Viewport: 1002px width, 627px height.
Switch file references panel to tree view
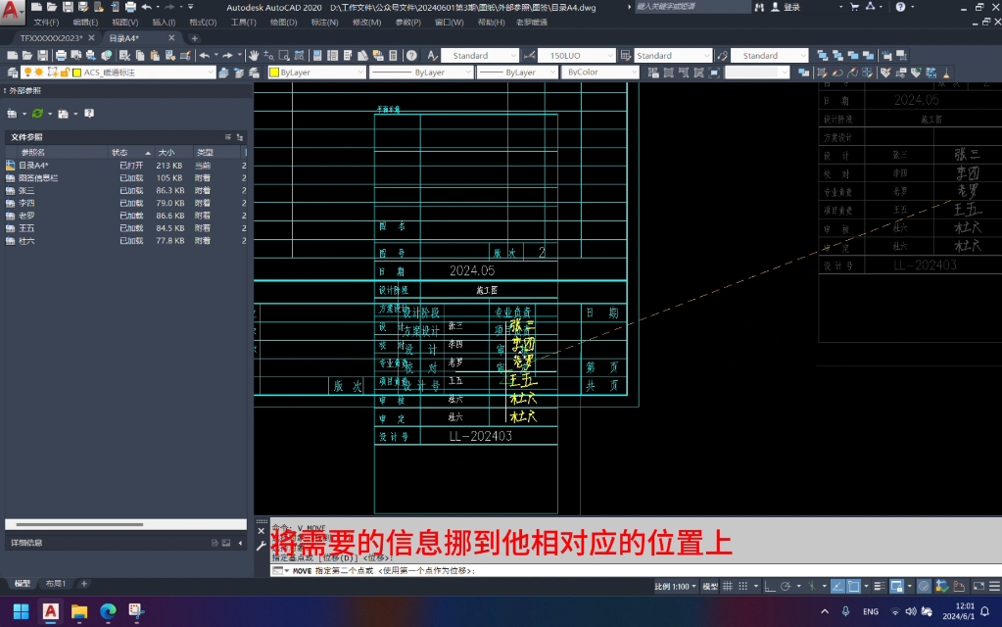pos(239,136)
